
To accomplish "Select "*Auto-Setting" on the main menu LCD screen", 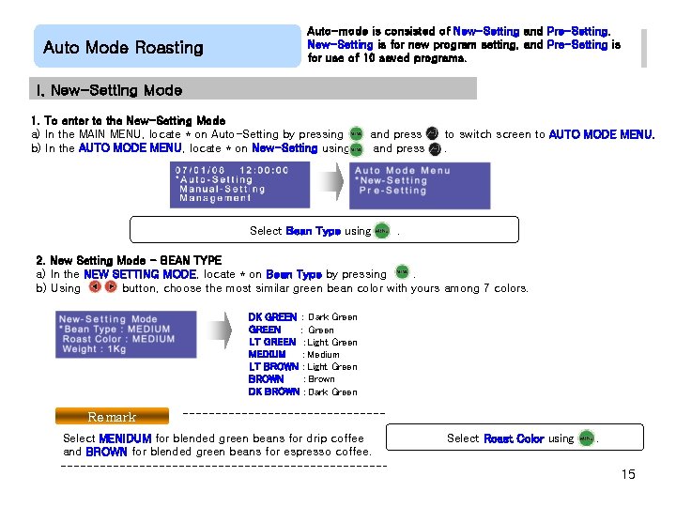I will tap(214, 179).
